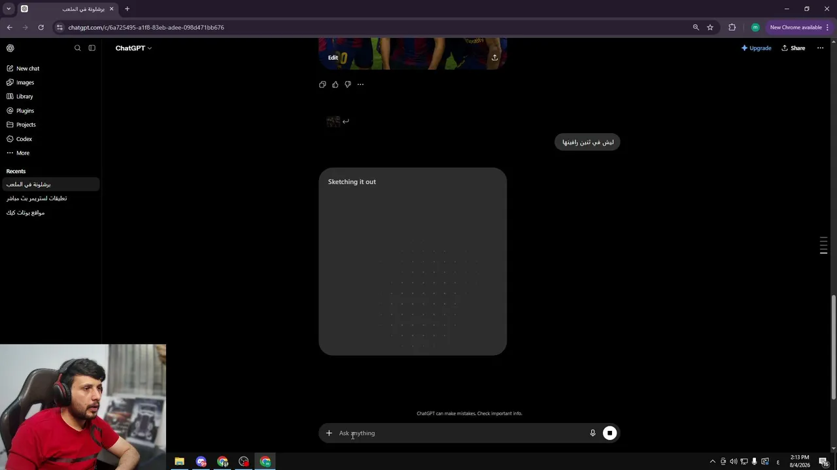The height and width of the screenshot is (470, 837).
Task: Open the Chrome profile avatar
Action: coord(755,27)
